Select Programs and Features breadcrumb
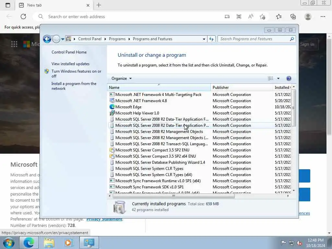332x249 pixels. 152,39
